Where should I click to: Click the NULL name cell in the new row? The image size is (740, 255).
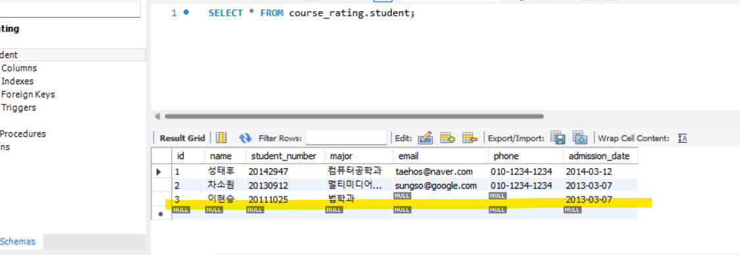(x=225, y=212)
